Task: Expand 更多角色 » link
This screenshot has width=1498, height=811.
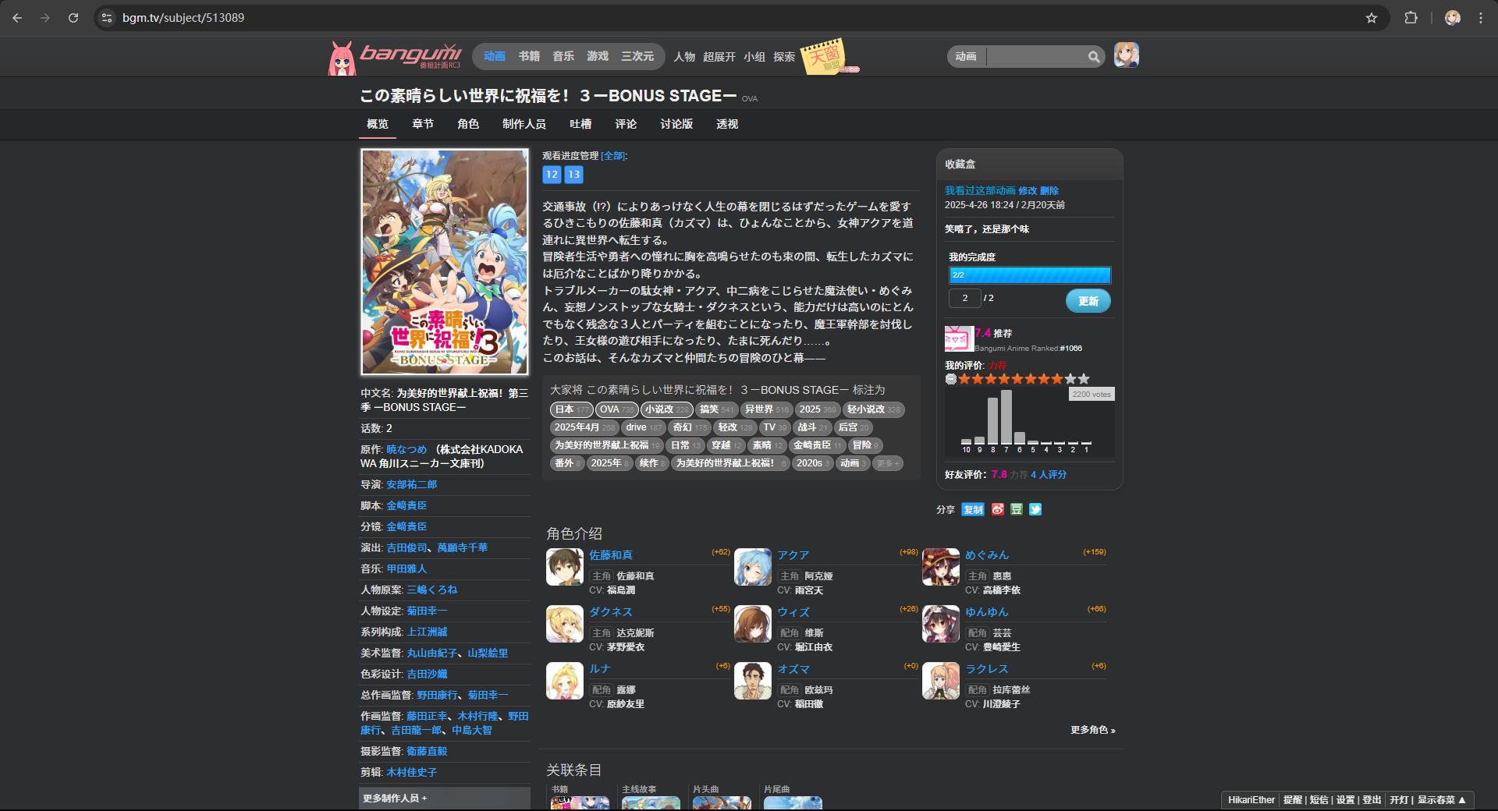Action: 1093,730
